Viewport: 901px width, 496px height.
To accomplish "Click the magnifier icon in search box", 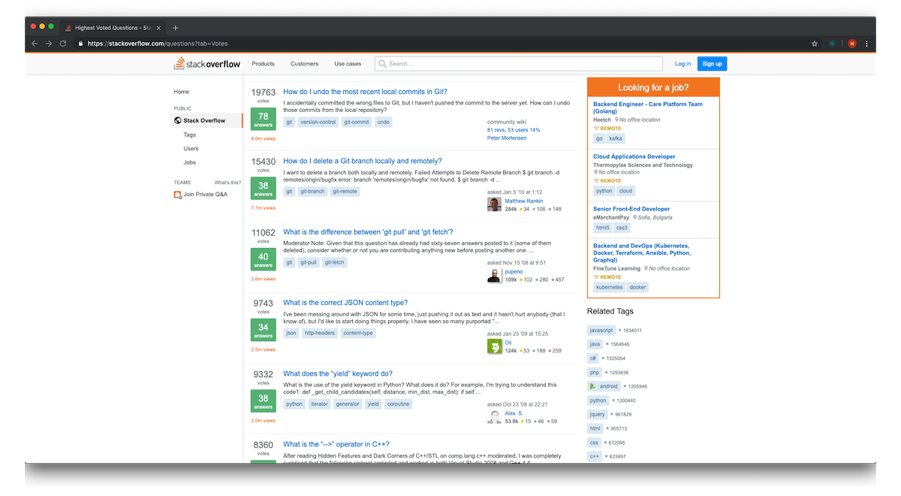I will (x=383, y=64).
